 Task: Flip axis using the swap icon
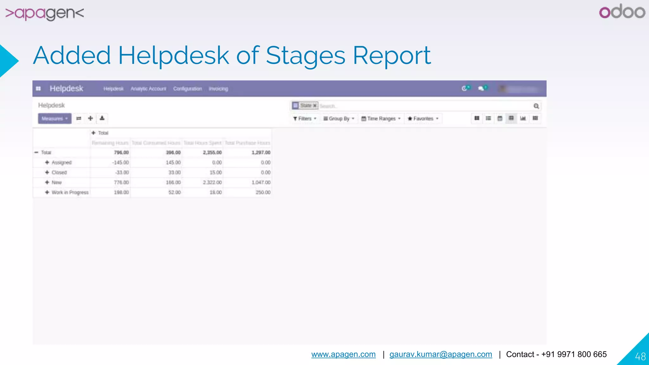click(79, 118)
